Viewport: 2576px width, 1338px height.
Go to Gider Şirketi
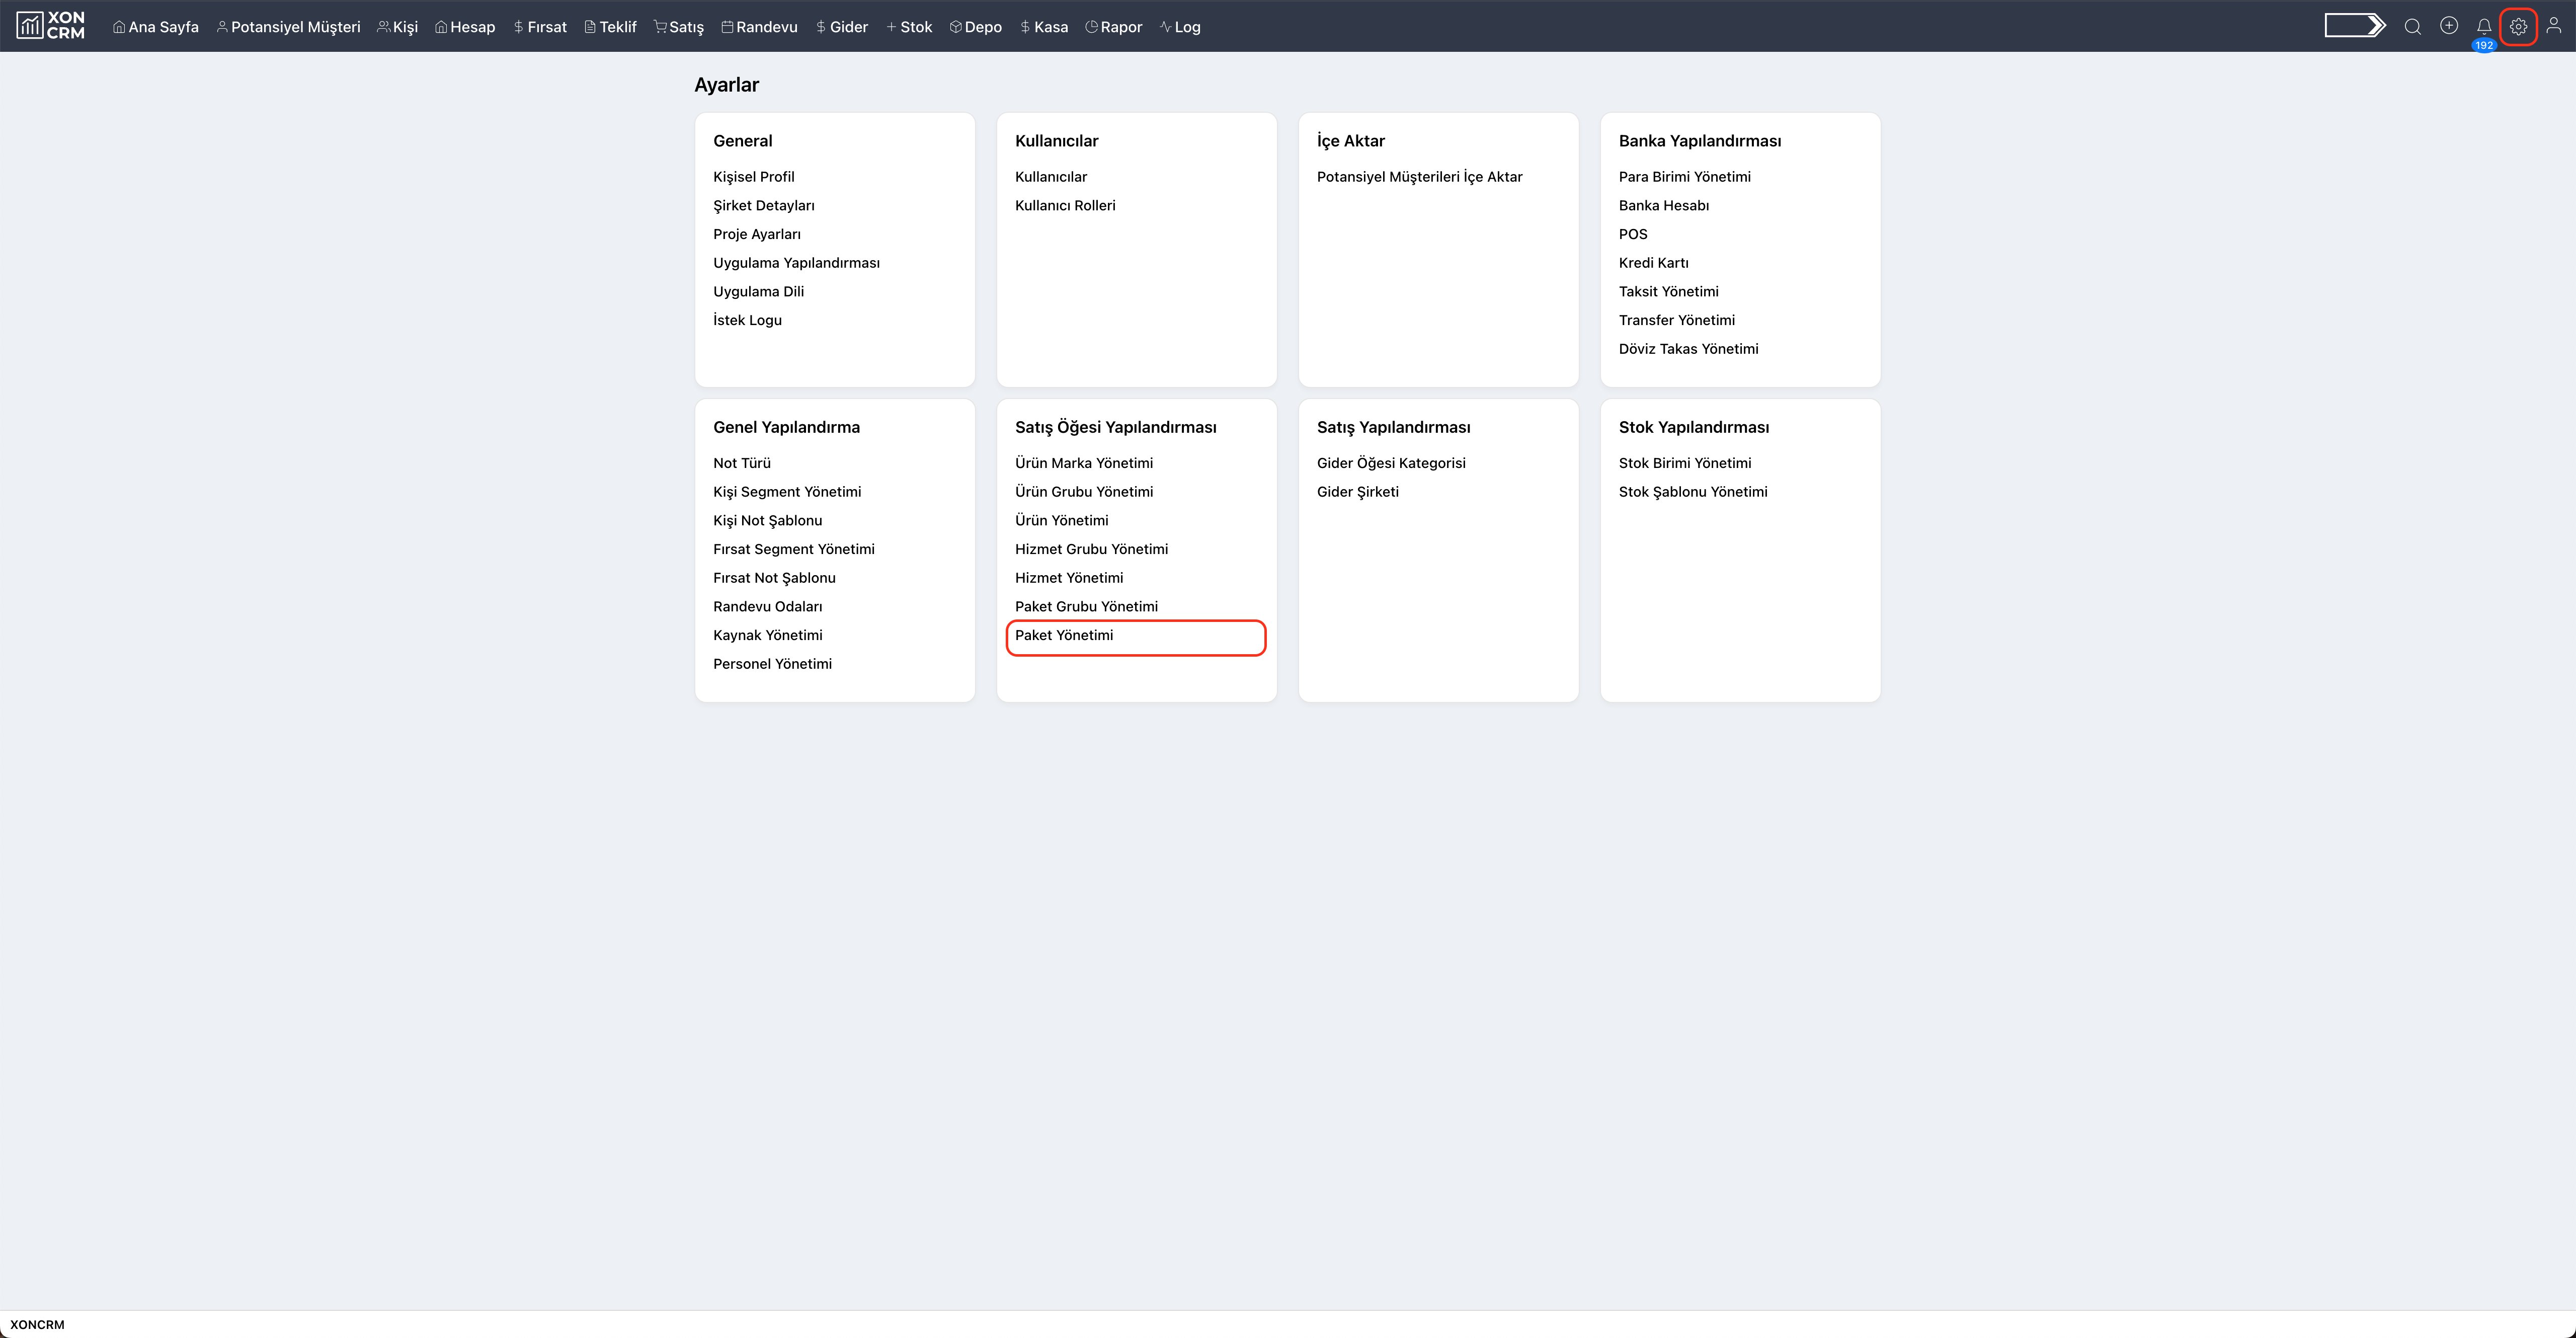coord(1357,492)
